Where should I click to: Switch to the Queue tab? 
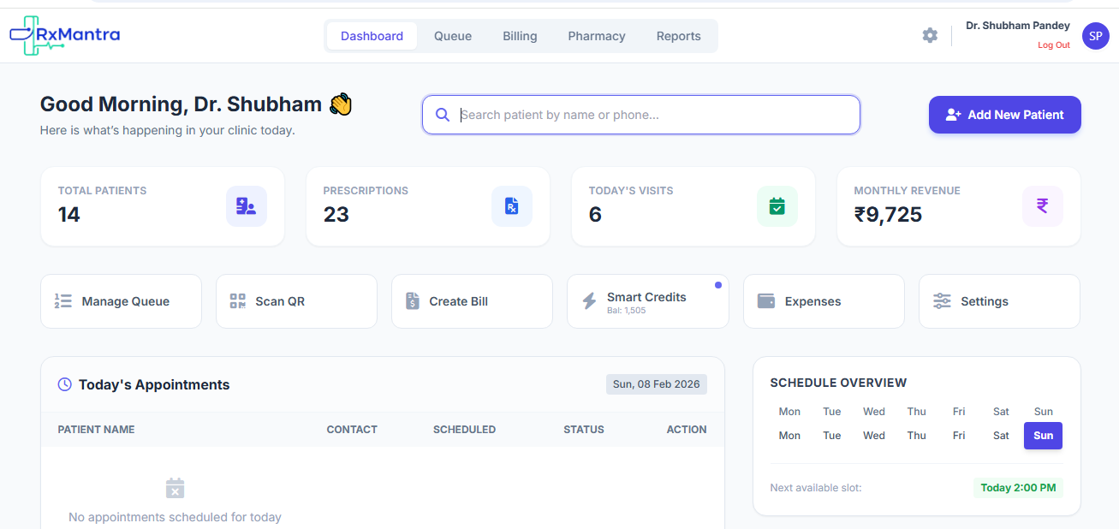[x=452, y=35]
